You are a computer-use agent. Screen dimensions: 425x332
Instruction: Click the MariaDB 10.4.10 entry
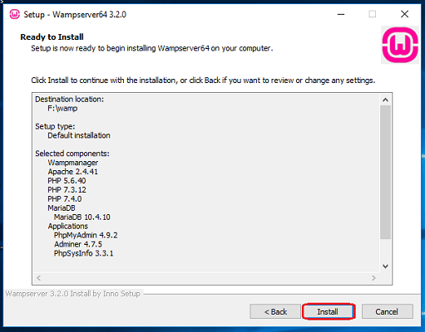(82, 217)
